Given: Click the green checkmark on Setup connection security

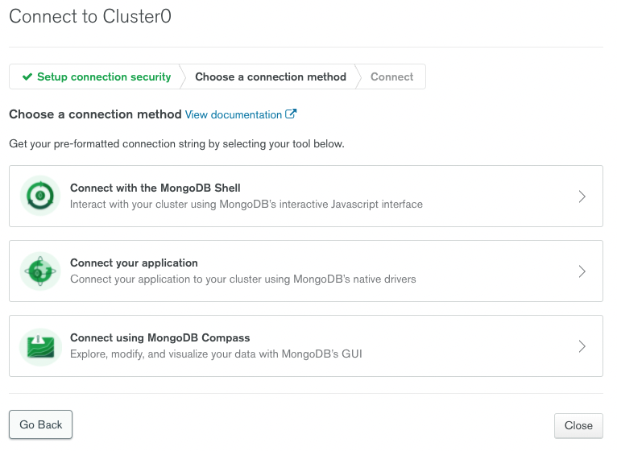Looking at the screenshot, I should pos(27,77).
